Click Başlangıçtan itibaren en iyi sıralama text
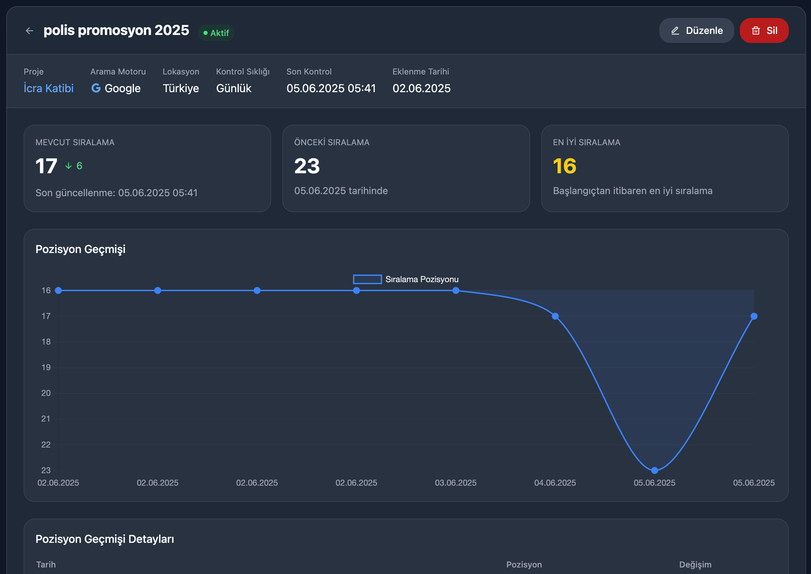The width and height of the screenshot is (811, 574). point(633,191)
